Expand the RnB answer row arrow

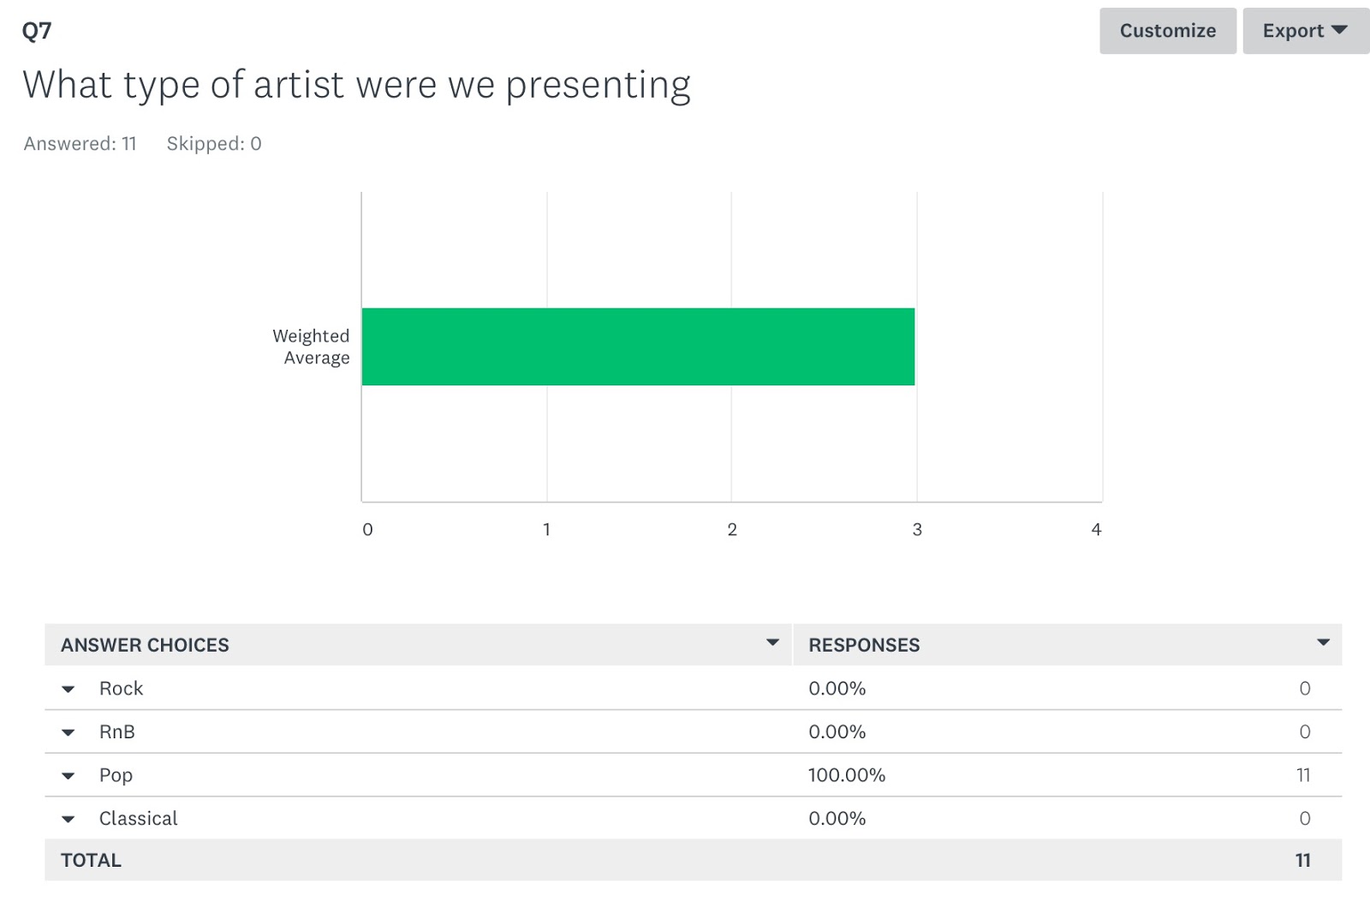[68, 732]
